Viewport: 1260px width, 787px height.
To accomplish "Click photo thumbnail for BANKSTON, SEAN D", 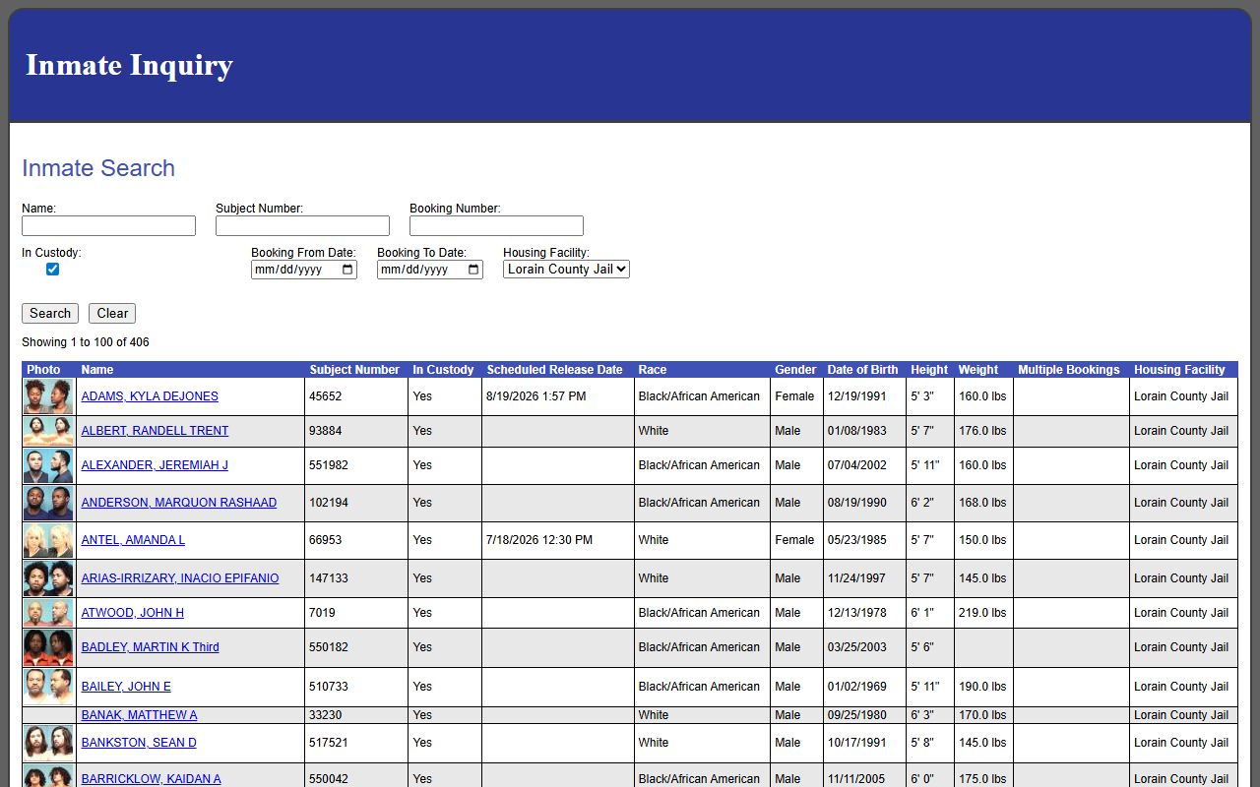I will pyautogui.click(x=48, y=743).
